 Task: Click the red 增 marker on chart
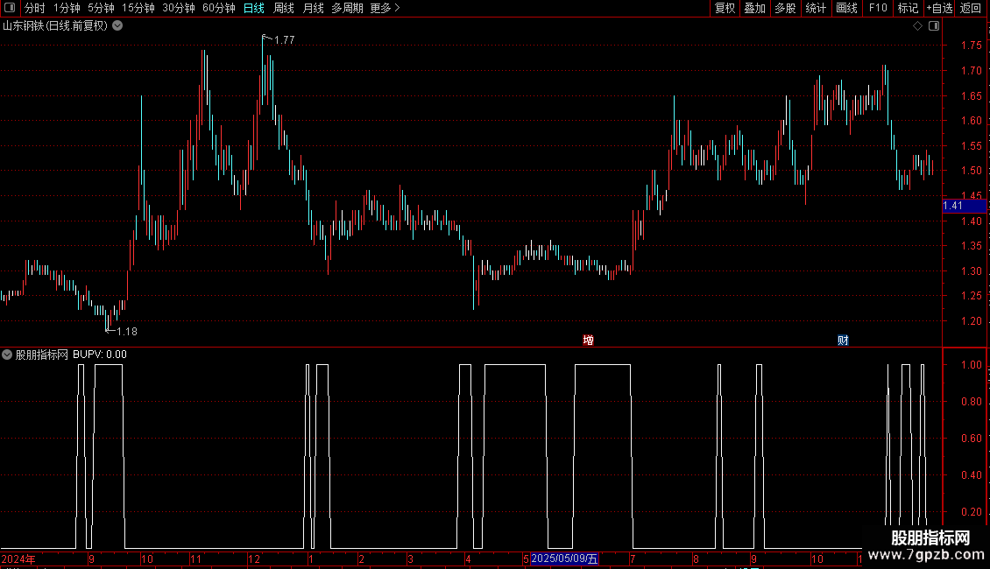[x=588, y=340]
